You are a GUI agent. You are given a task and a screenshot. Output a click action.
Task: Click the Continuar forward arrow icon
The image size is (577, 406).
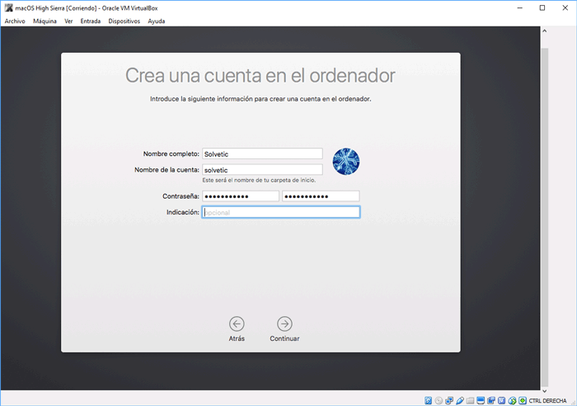click(284, 323)
